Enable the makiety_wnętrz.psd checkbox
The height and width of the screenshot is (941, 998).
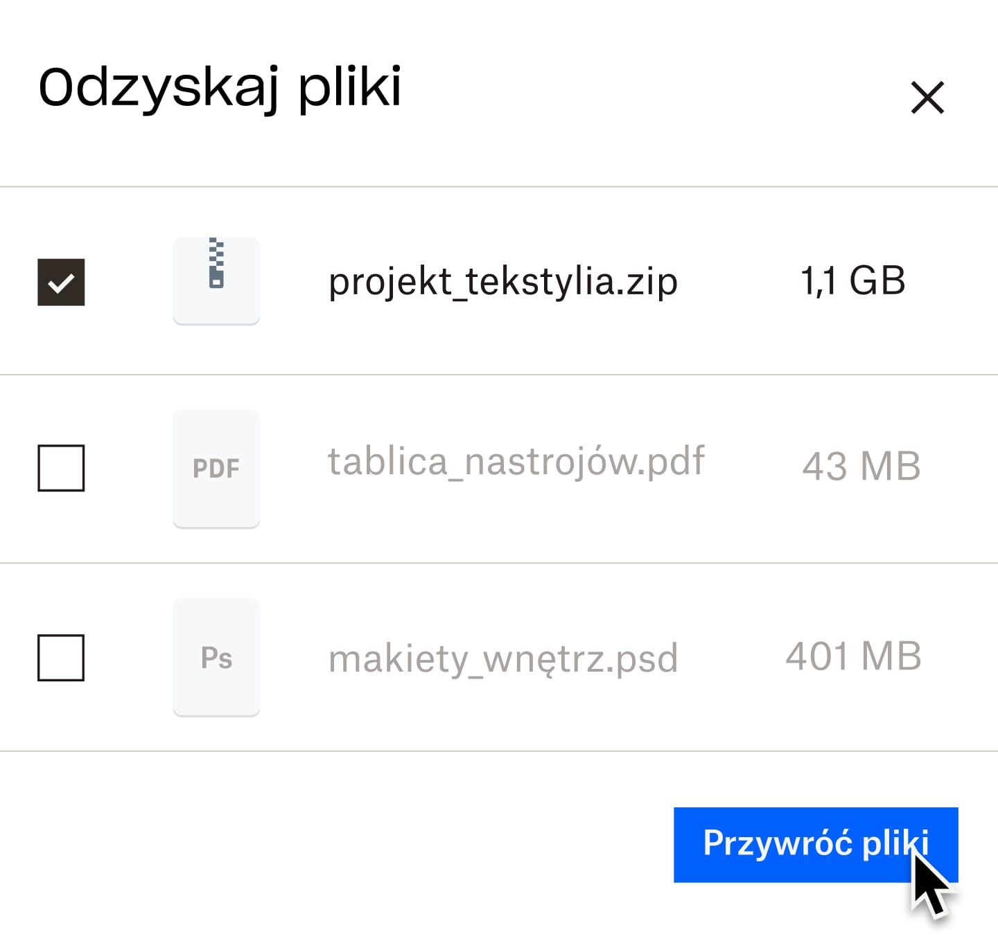pos(62,658)
